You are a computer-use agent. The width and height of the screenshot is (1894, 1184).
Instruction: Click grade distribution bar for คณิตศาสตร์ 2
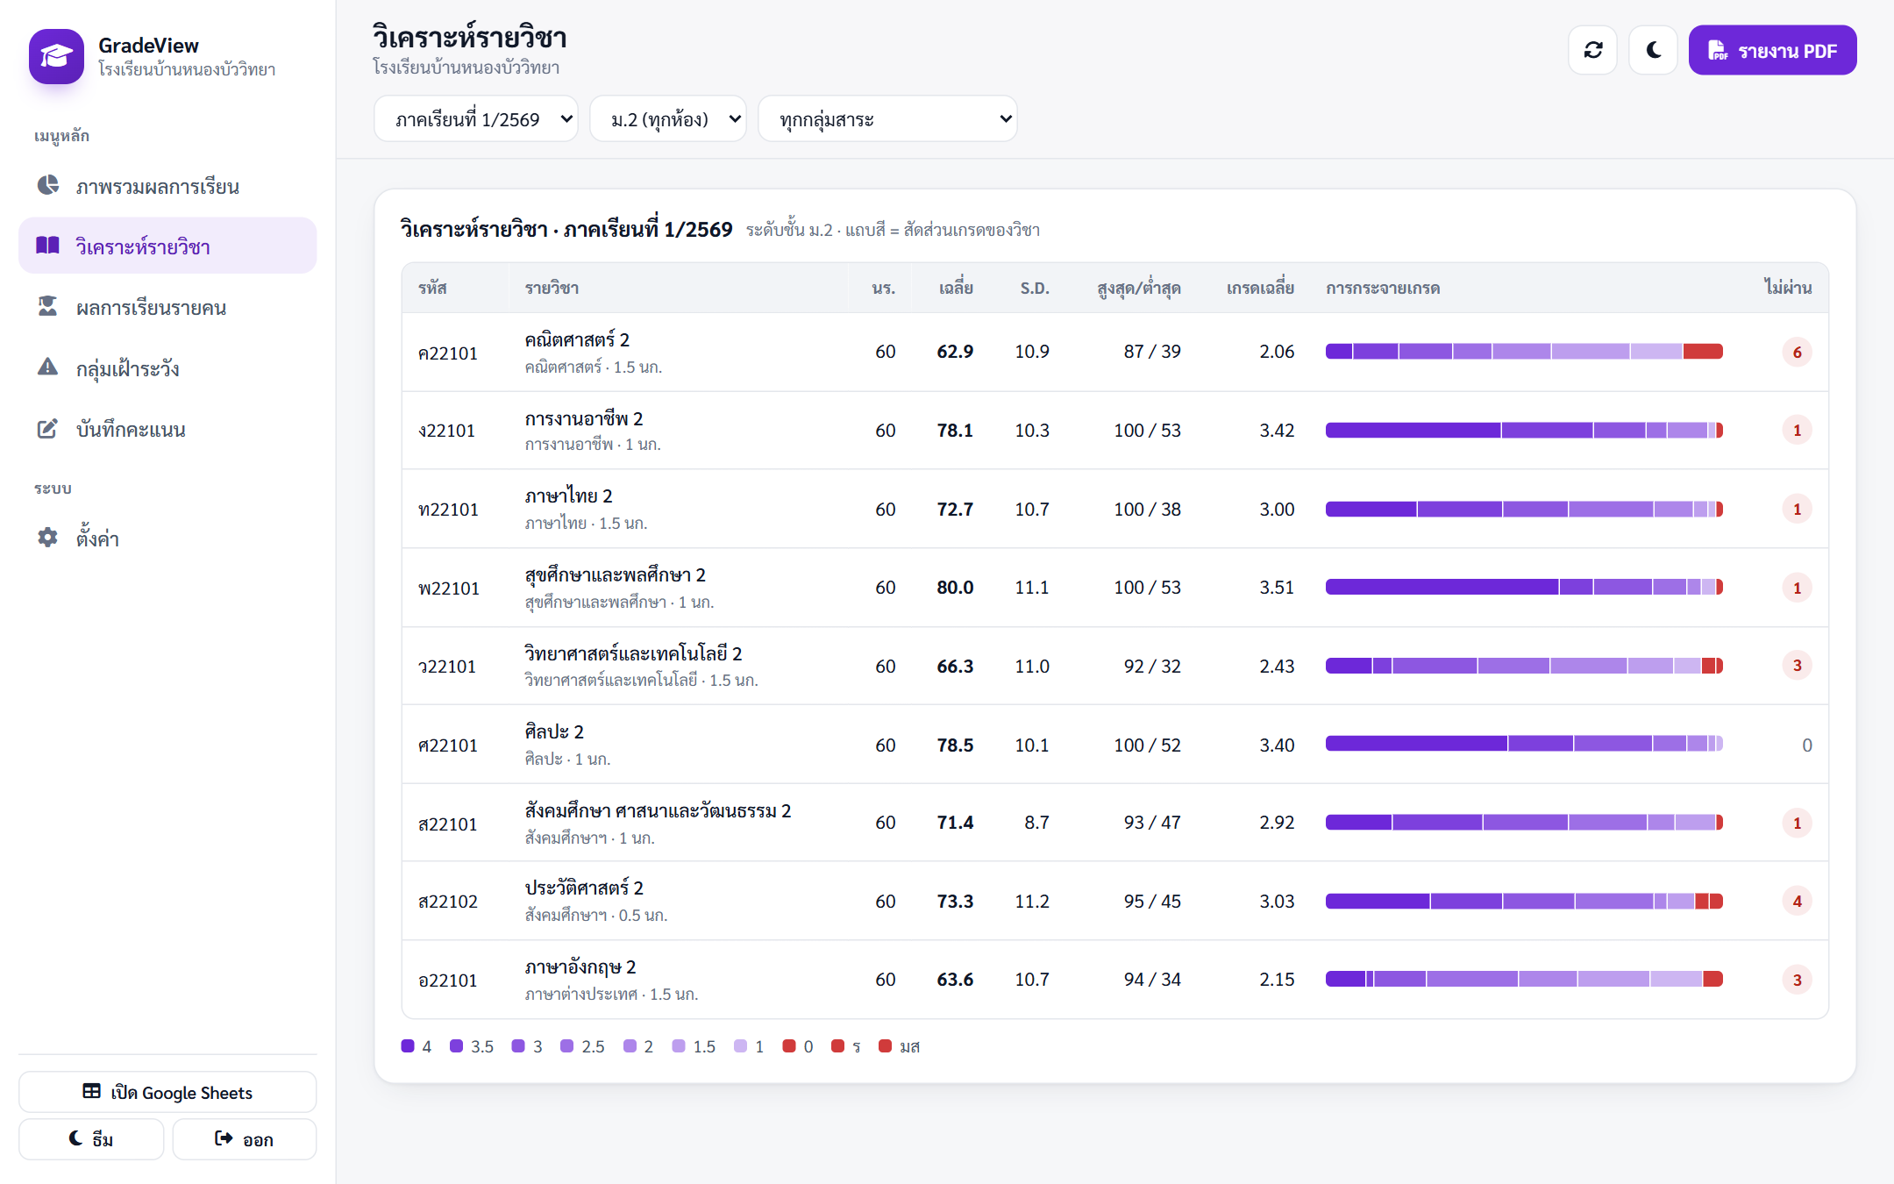pos(1524,352)
